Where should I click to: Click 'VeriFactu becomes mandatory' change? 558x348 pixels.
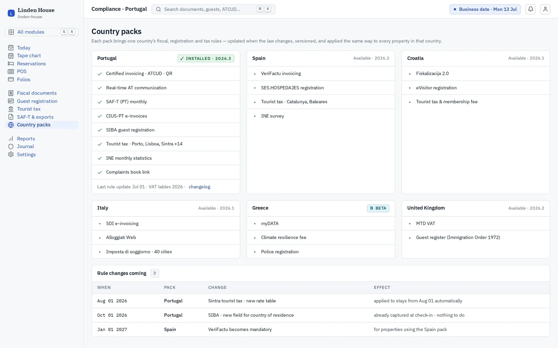(x=240, y=329)
